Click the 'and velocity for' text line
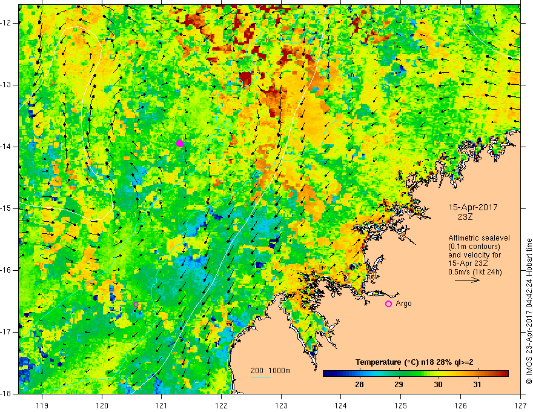Image resolution: width=533 pixels, height=412 pixels. pyautogui.click(x=474, y=255)
